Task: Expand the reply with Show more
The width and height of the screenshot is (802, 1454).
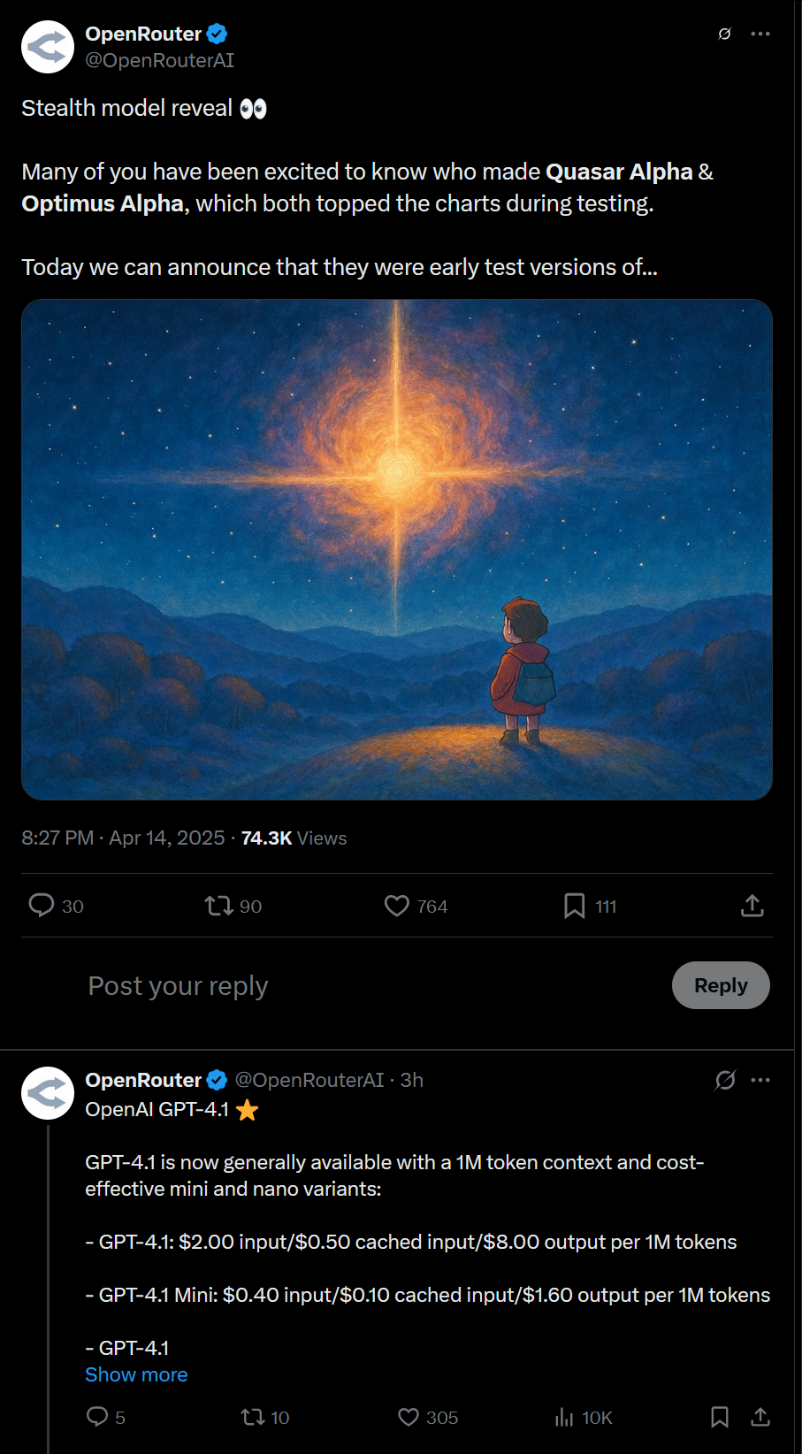Action: [136, 1374]
